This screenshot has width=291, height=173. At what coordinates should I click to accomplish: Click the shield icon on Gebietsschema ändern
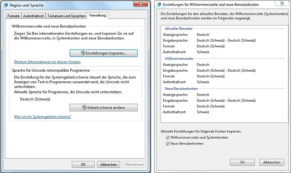84,108
